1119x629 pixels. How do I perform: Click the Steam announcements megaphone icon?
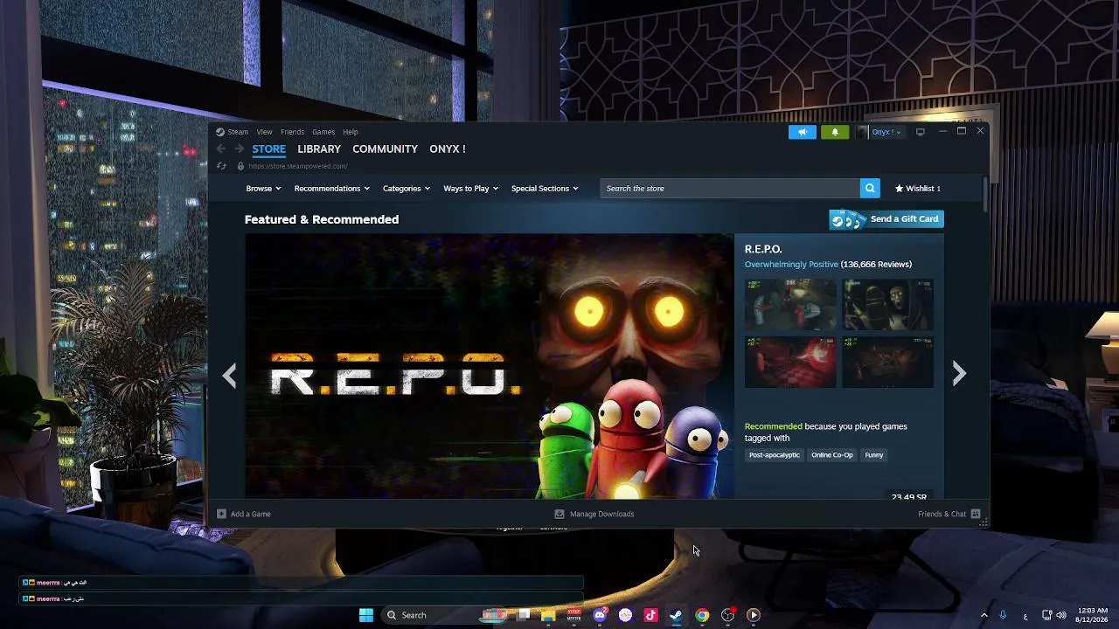pos(802,132)
